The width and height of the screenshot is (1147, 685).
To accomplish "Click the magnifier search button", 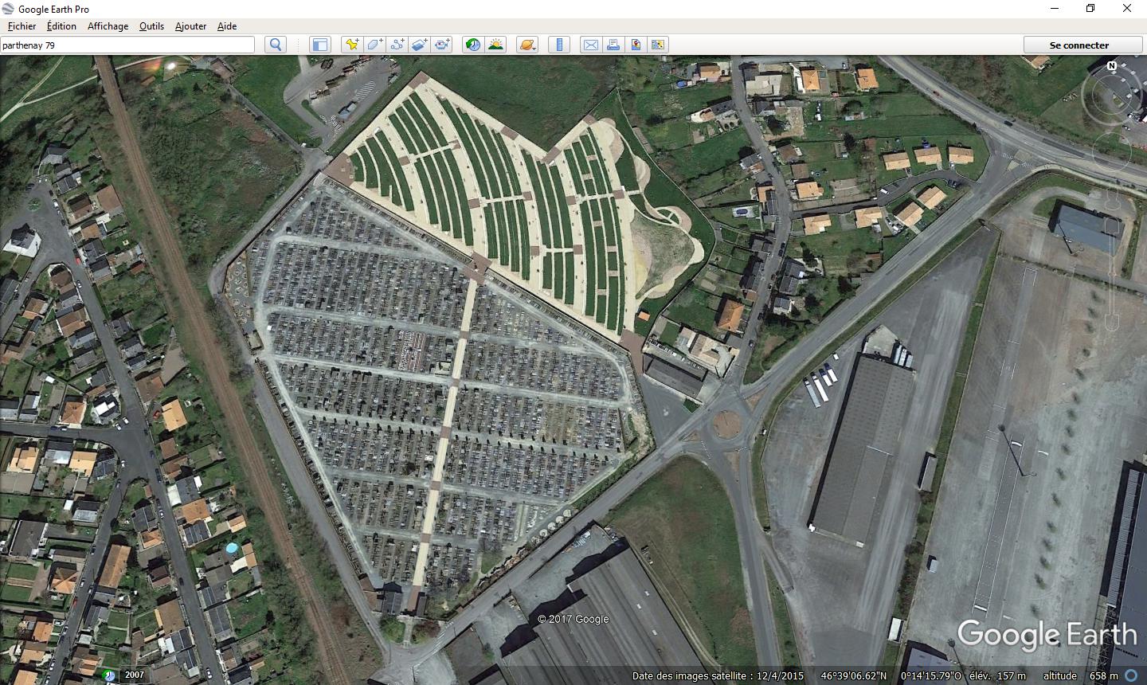I will [x=276, y=45].
